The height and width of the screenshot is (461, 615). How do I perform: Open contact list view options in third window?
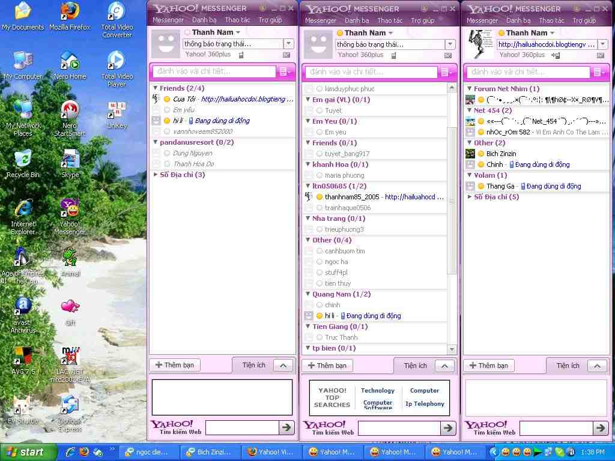click(599, 72)
